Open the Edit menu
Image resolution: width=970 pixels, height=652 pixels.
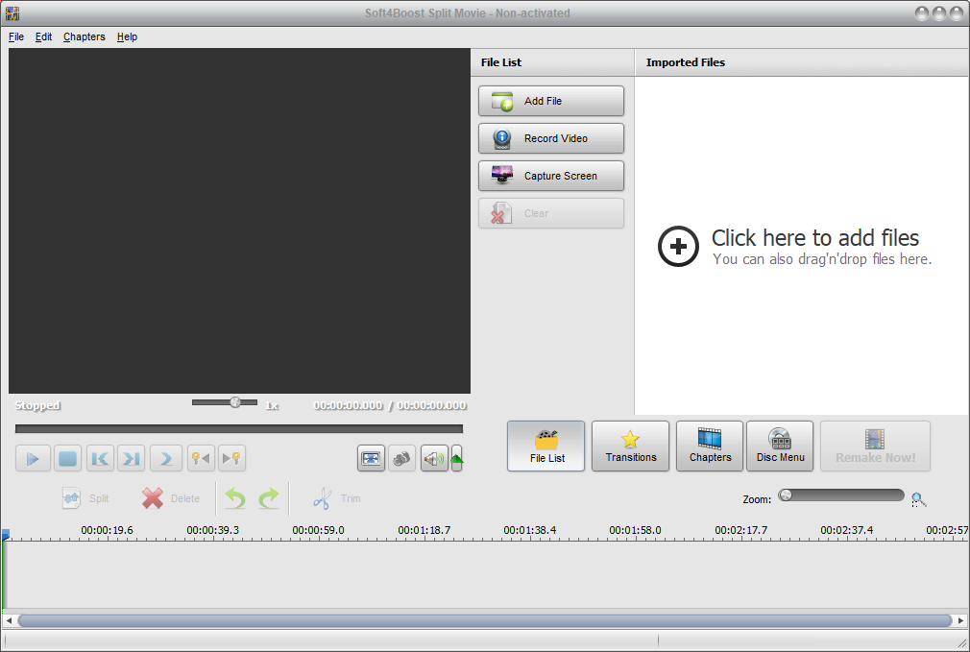(x=43, y=36)
